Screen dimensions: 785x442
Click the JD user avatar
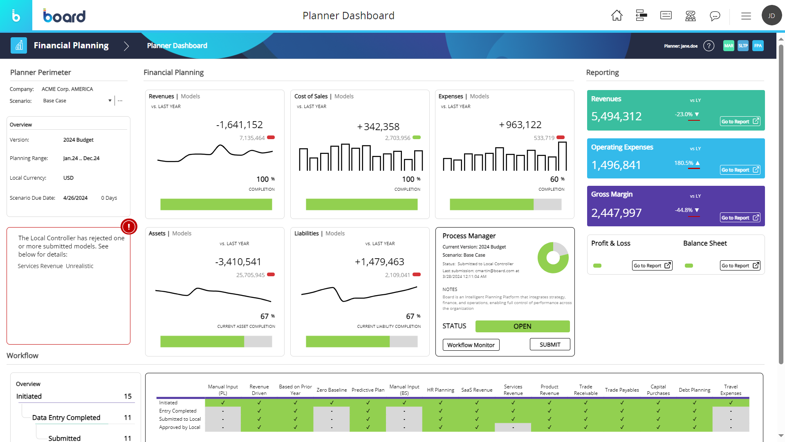(x=772, y=16)
